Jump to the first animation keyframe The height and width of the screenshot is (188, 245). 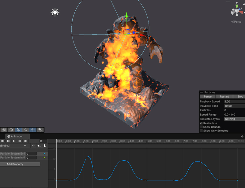(x=3, y=141)
